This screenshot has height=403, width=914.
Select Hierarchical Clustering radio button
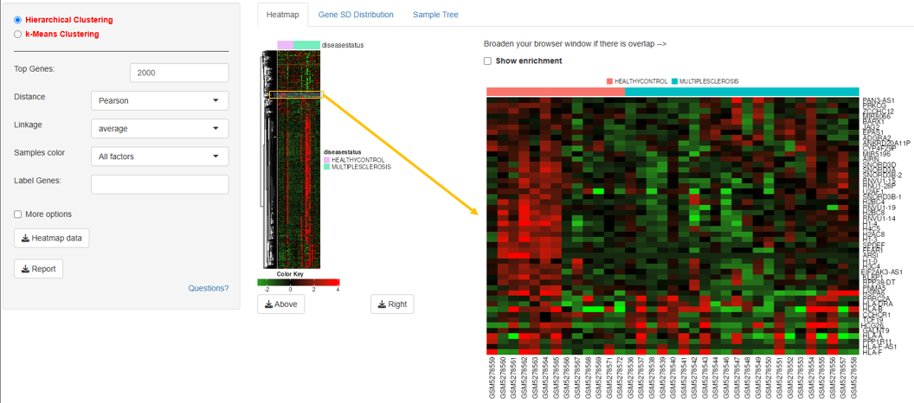(17, 20)
